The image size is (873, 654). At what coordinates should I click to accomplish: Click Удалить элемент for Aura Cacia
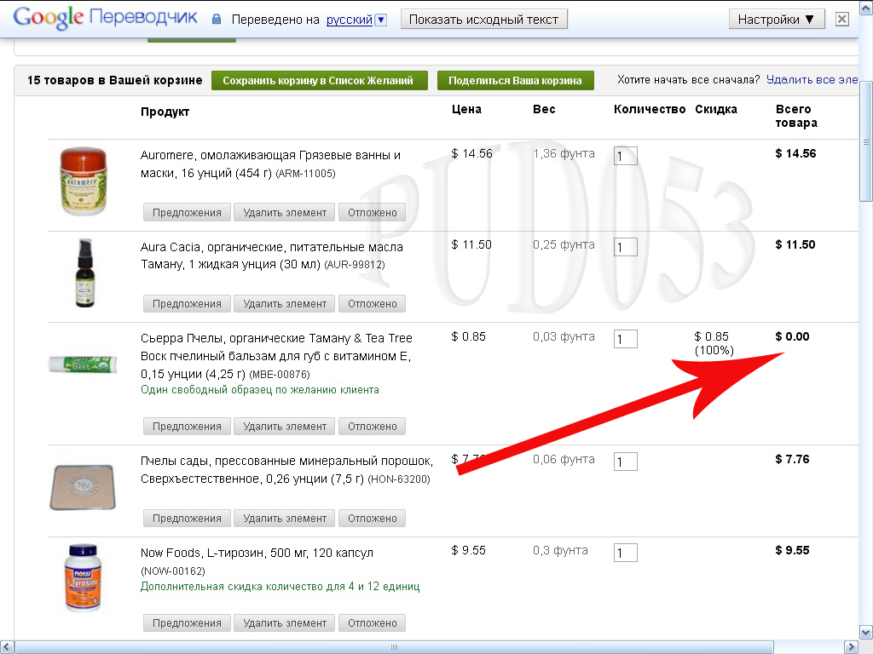coord(285,304)
